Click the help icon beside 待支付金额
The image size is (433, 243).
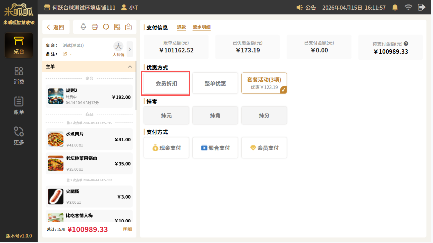tap(406, 44)
